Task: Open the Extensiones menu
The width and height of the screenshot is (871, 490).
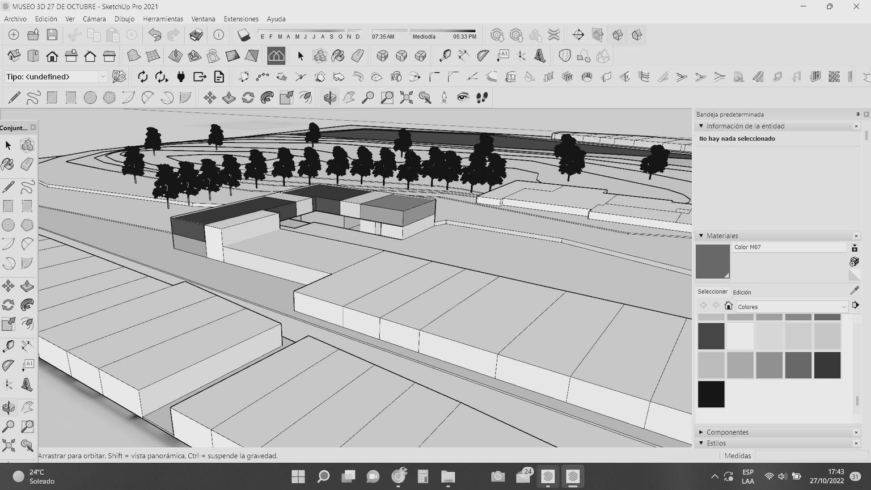Action: [x=241, y=19]
